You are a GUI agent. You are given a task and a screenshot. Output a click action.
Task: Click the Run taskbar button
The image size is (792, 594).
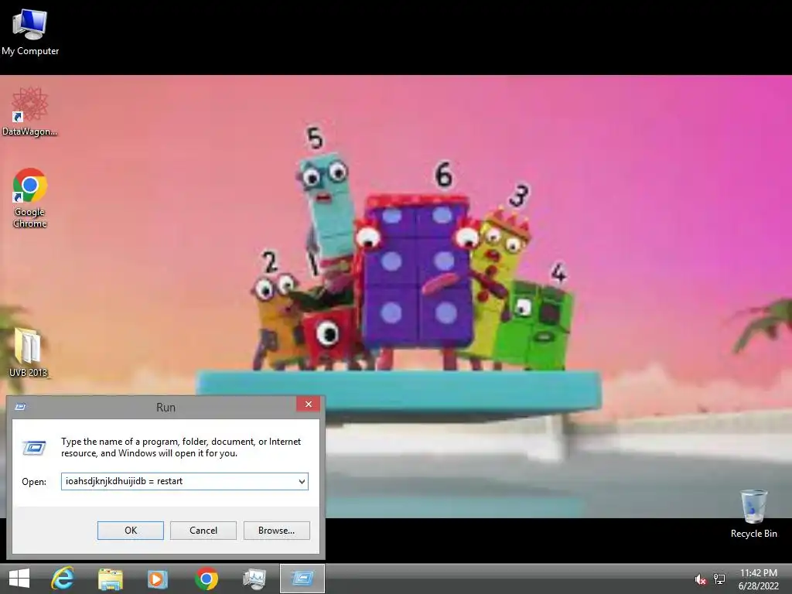point(302,579)
